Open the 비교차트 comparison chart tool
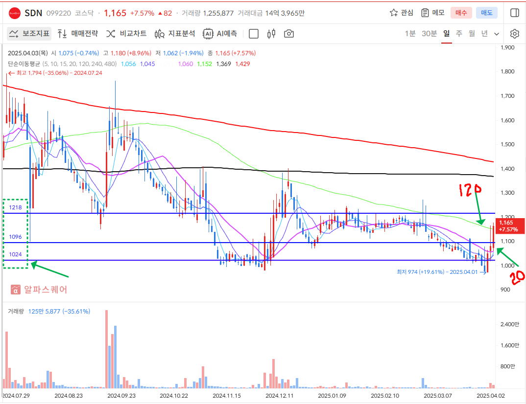The image size is (526, 404). pyautogui.click(x=126, y=34)
